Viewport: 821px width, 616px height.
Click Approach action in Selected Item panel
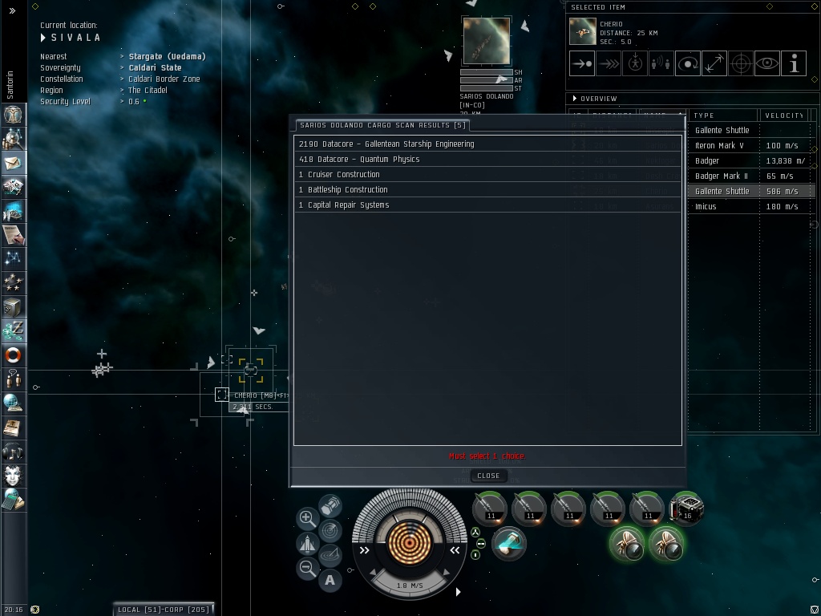(x=582, y=63)
